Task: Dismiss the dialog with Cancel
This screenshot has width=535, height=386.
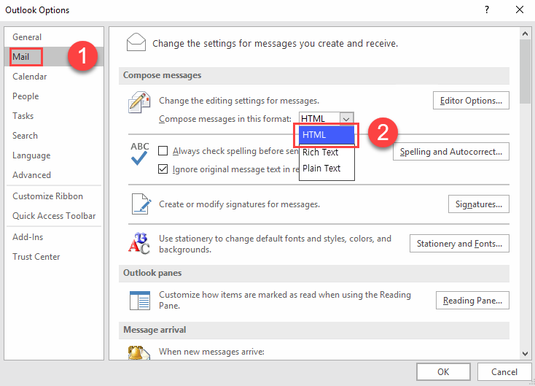Action: (504, 371)
